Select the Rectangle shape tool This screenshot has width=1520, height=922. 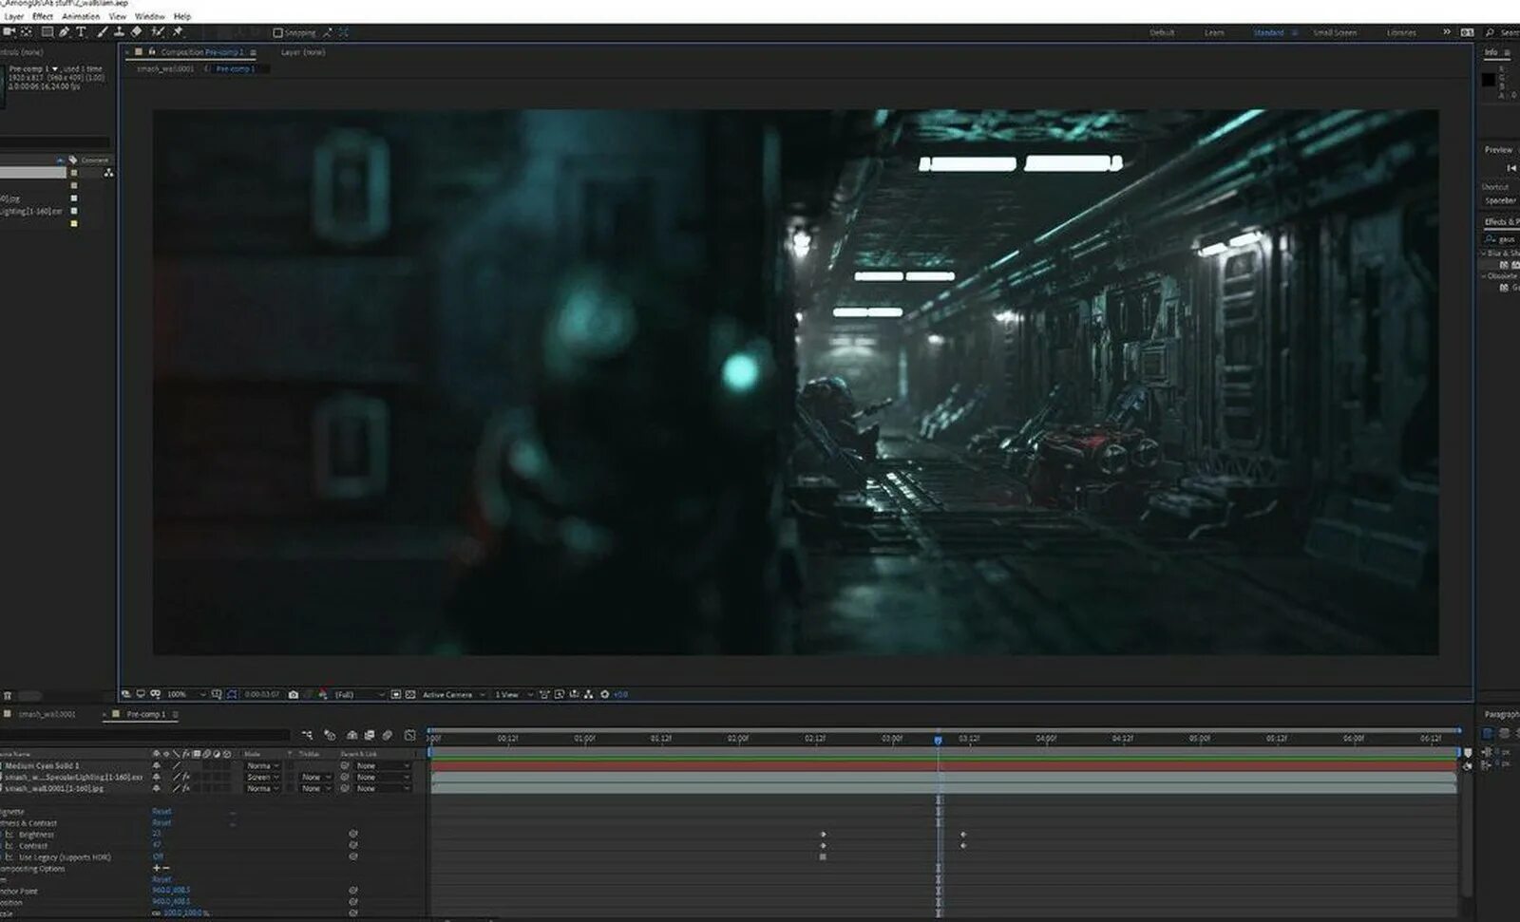(47, 32)
